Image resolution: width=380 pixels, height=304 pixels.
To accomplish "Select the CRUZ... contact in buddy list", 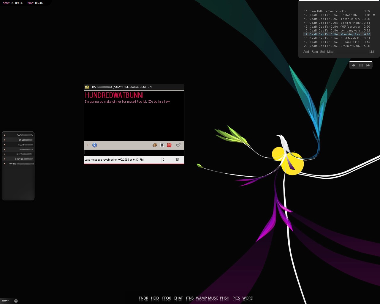I will [18, 140].
